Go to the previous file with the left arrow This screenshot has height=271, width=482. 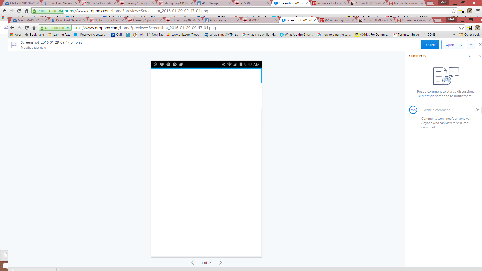click(193, 263)
